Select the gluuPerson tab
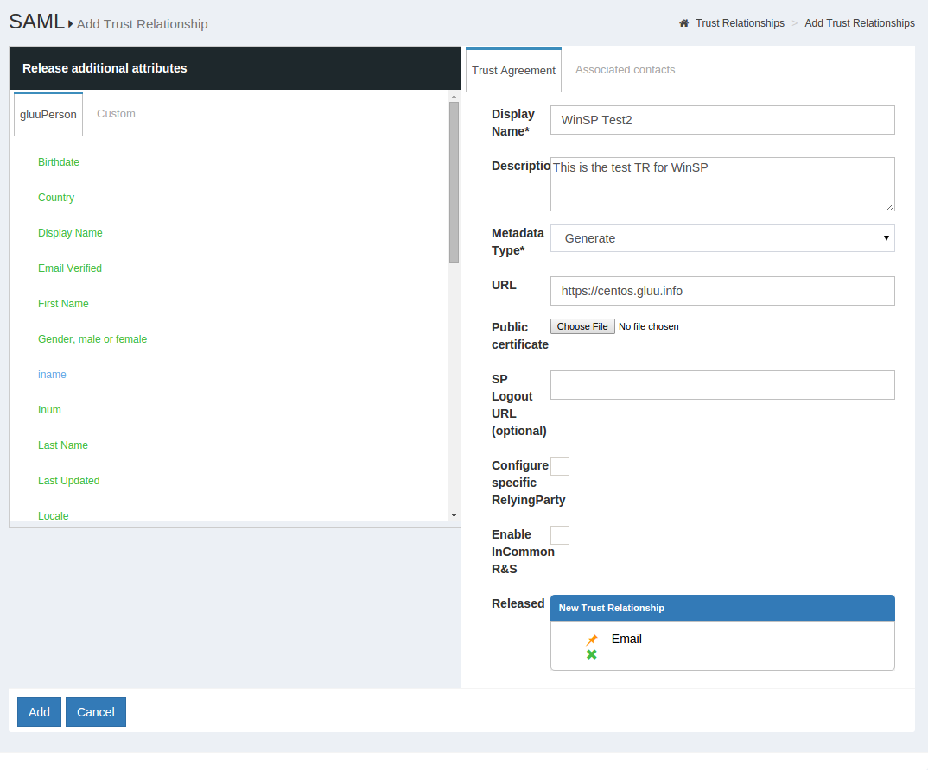The width and height of the screenshot is (928, 770). pyautogui.click(x=48, y=114)
